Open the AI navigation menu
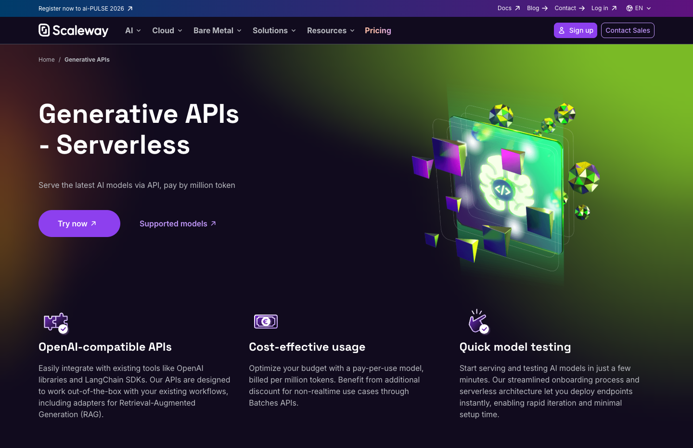This screenshot has height=448, width=693. click(133, 30)
